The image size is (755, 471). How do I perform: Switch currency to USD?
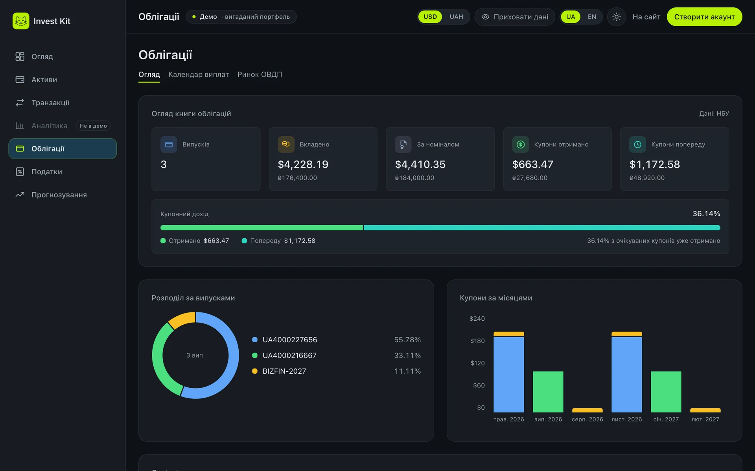click(x=430, y=17)
